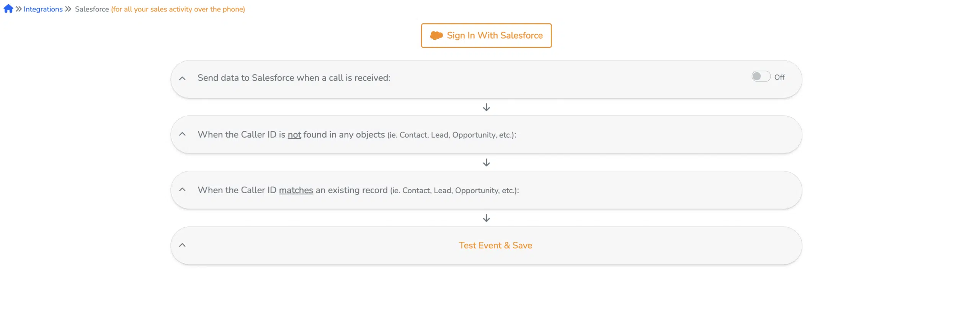Click the arrow below Caller ID not found panel
This screenshot has width=980, height=311.
point(487,163)
